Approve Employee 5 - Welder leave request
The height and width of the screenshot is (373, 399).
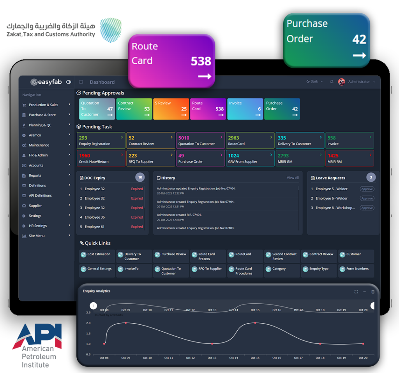click(x=367, y=189)
